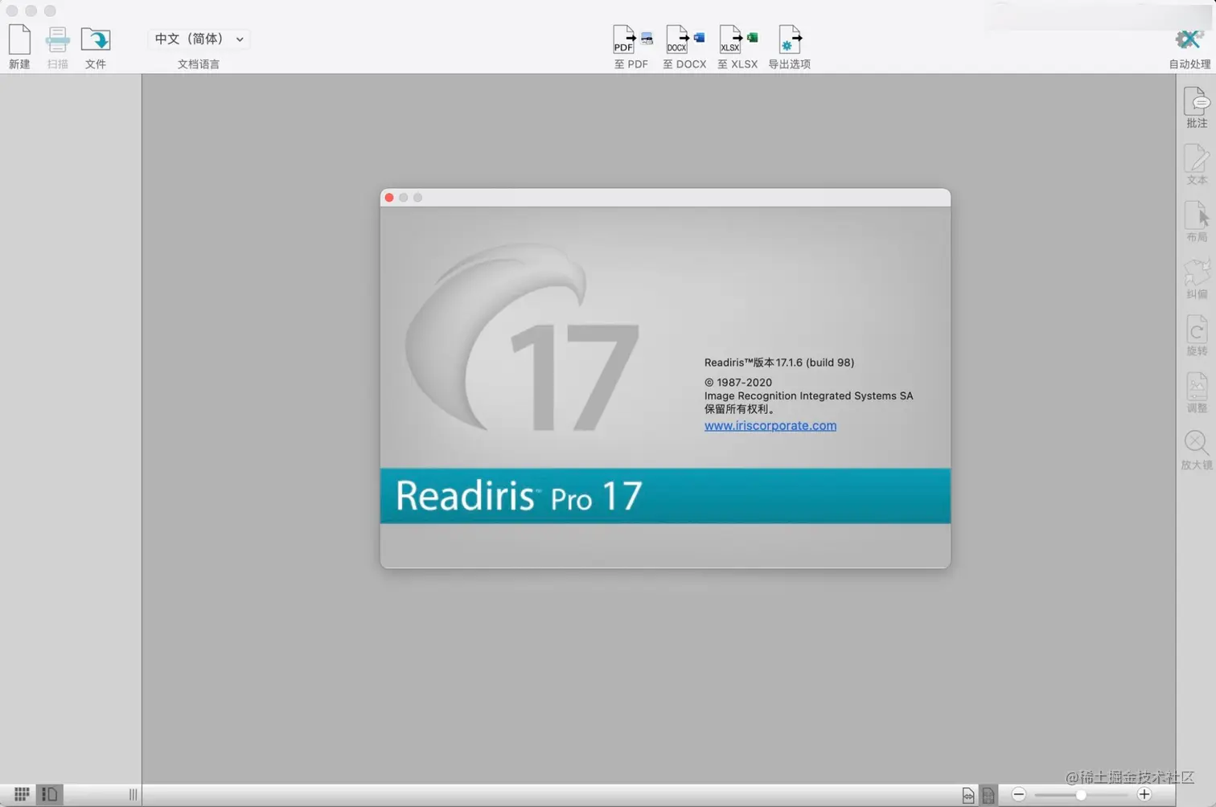Switch to page panel sidebar view
The image size is (1216, 807).
[x=50, y=794]
